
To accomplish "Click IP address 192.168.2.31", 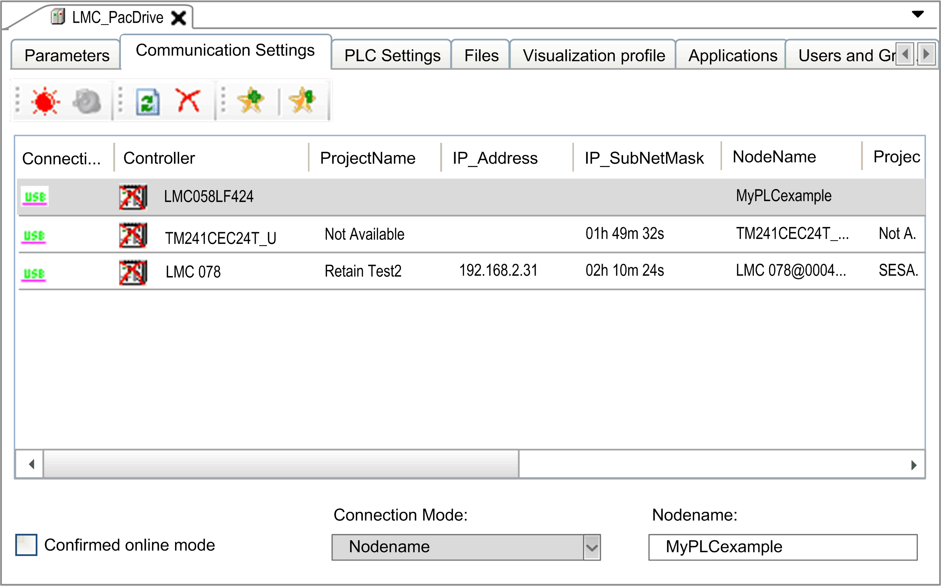I will tap(499, 270).
